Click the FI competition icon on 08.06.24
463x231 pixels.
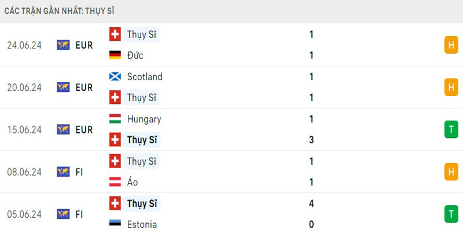(x=63, y=172)
